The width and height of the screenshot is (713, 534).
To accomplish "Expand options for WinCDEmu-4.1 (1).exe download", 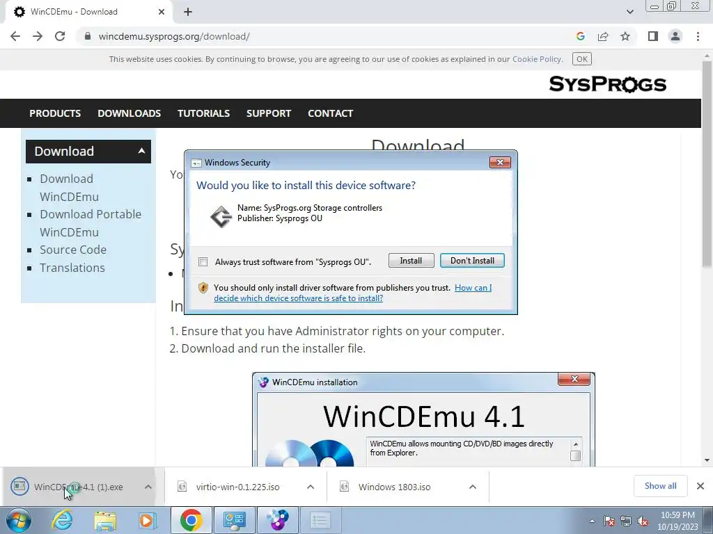I will pos(148,487).
